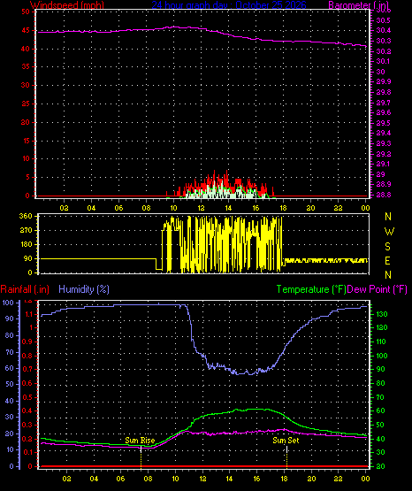Viewport: 412px width, 491px height.
Task: Click the '24 hour graph day : October 25 2026' title
Action: tap(229, 5)
